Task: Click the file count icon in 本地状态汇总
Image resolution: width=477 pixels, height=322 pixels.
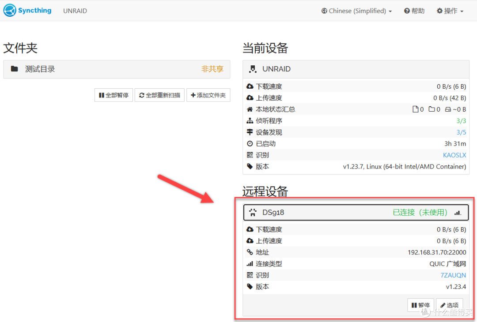Action: [415, 109]
